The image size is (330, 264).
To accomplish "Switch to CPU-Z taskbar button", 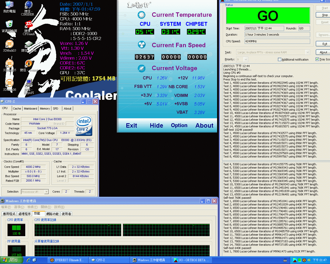I will pos(109,260).
